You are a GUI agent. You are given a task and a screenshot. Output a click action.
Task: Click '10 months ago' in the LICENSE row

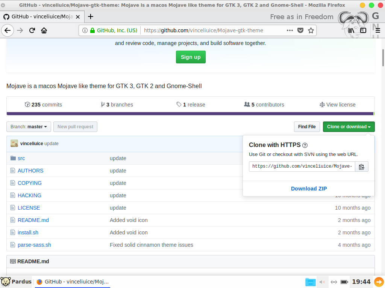point(353,208)
